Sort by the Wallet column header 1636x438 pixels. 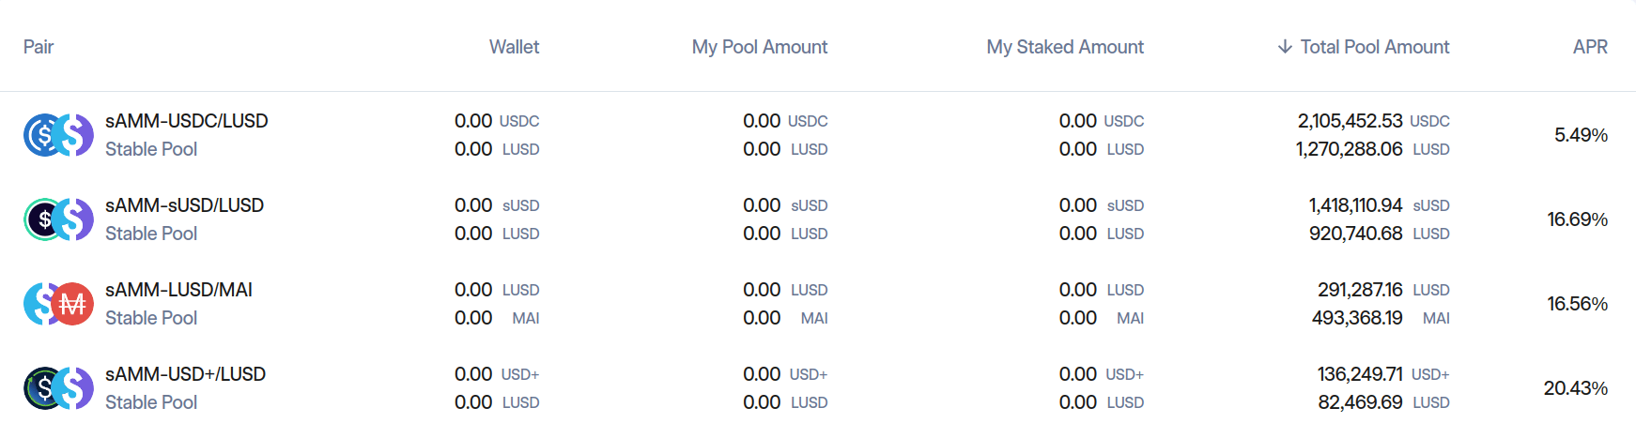click(514, 47)
